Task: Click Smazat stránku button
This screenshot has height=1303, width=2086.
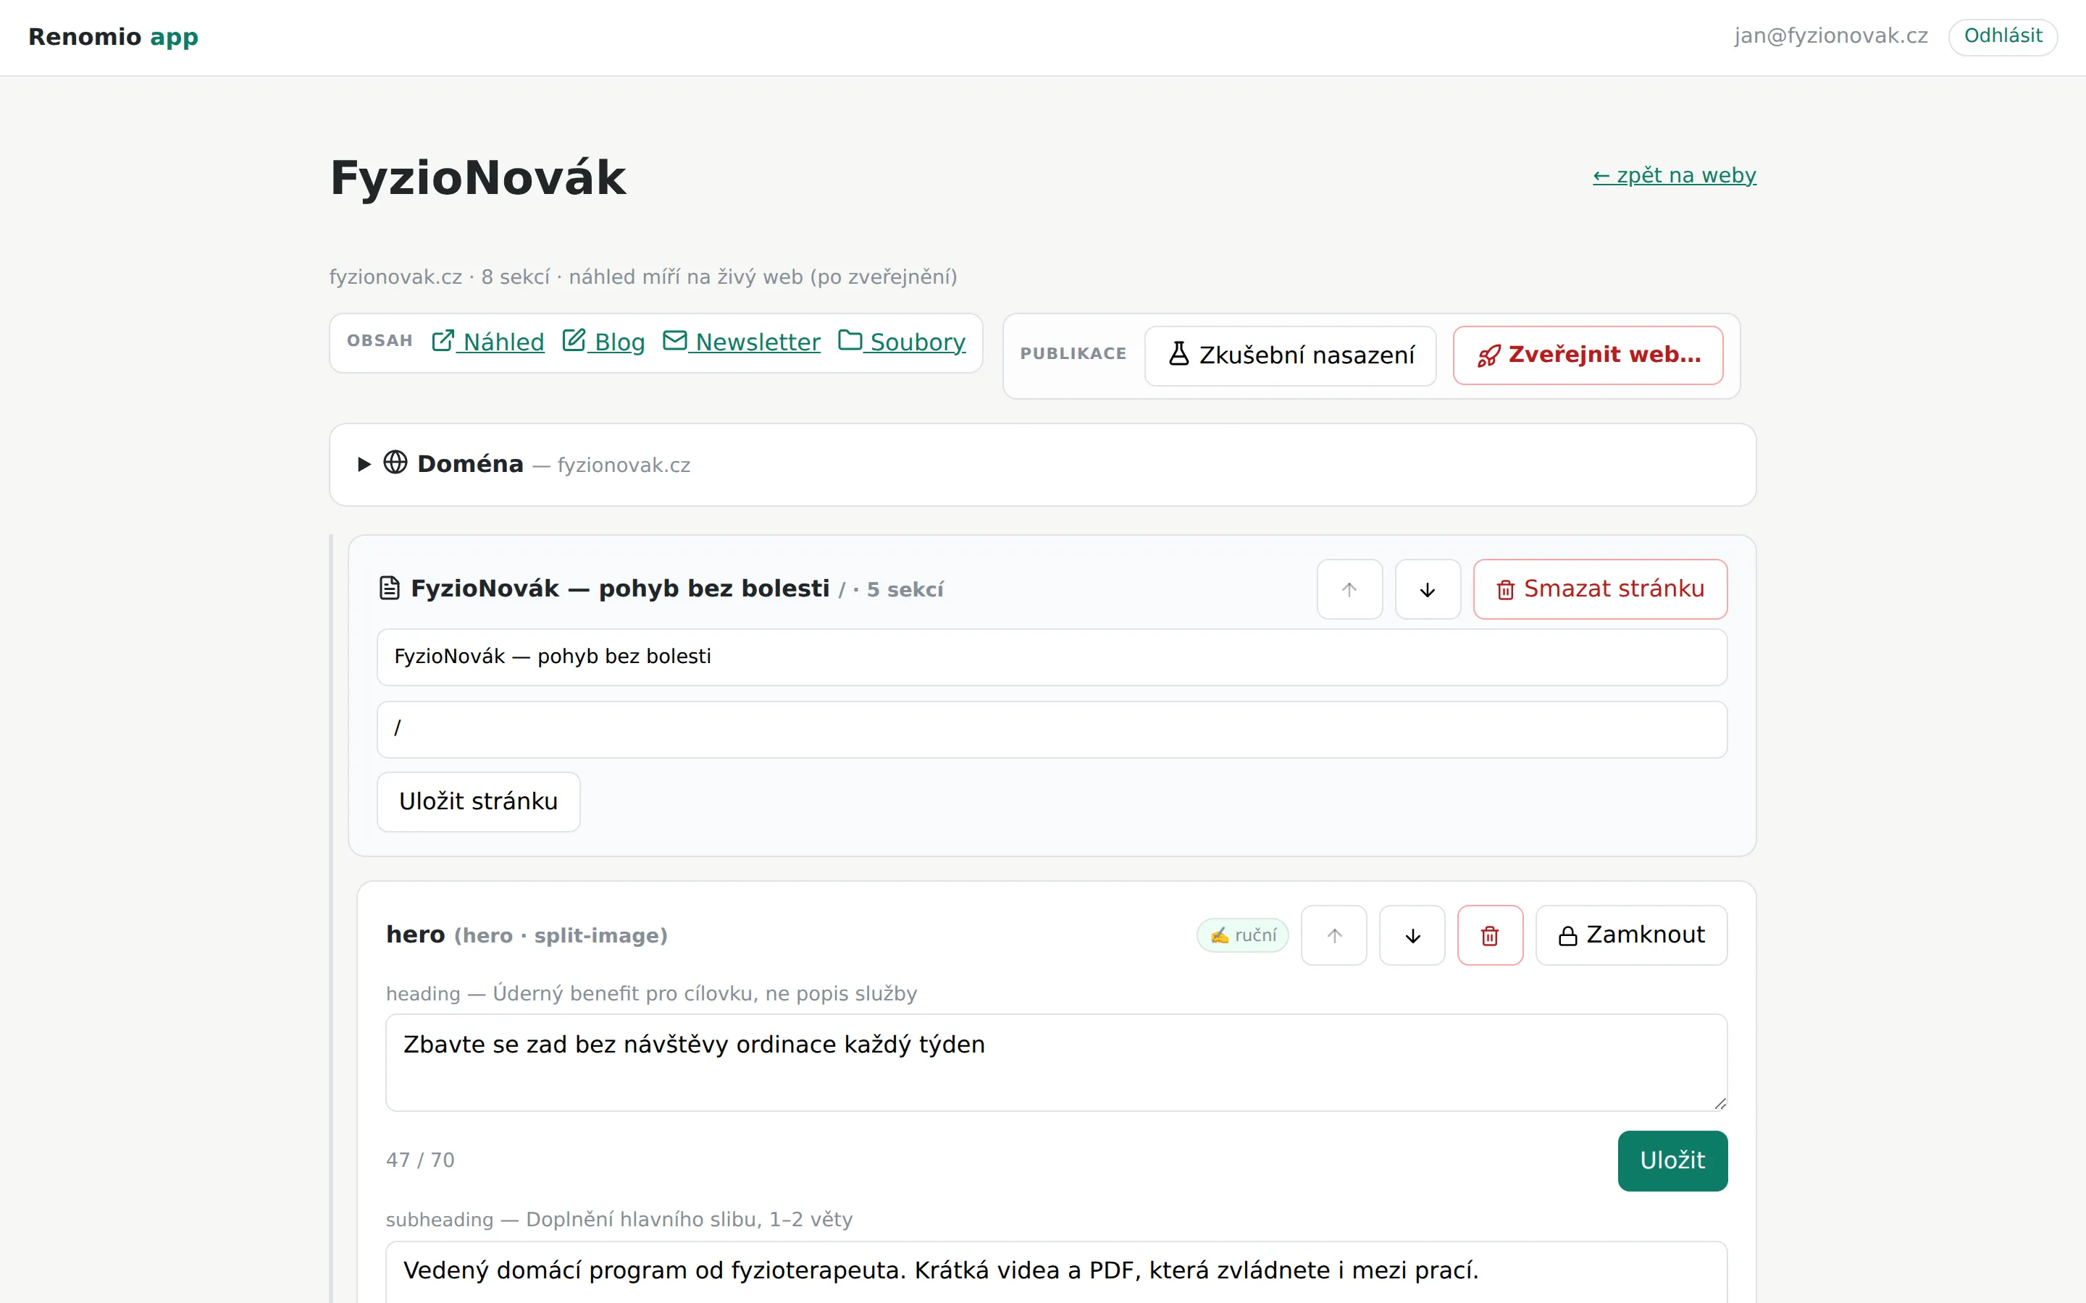Action: coord(1601,589)
